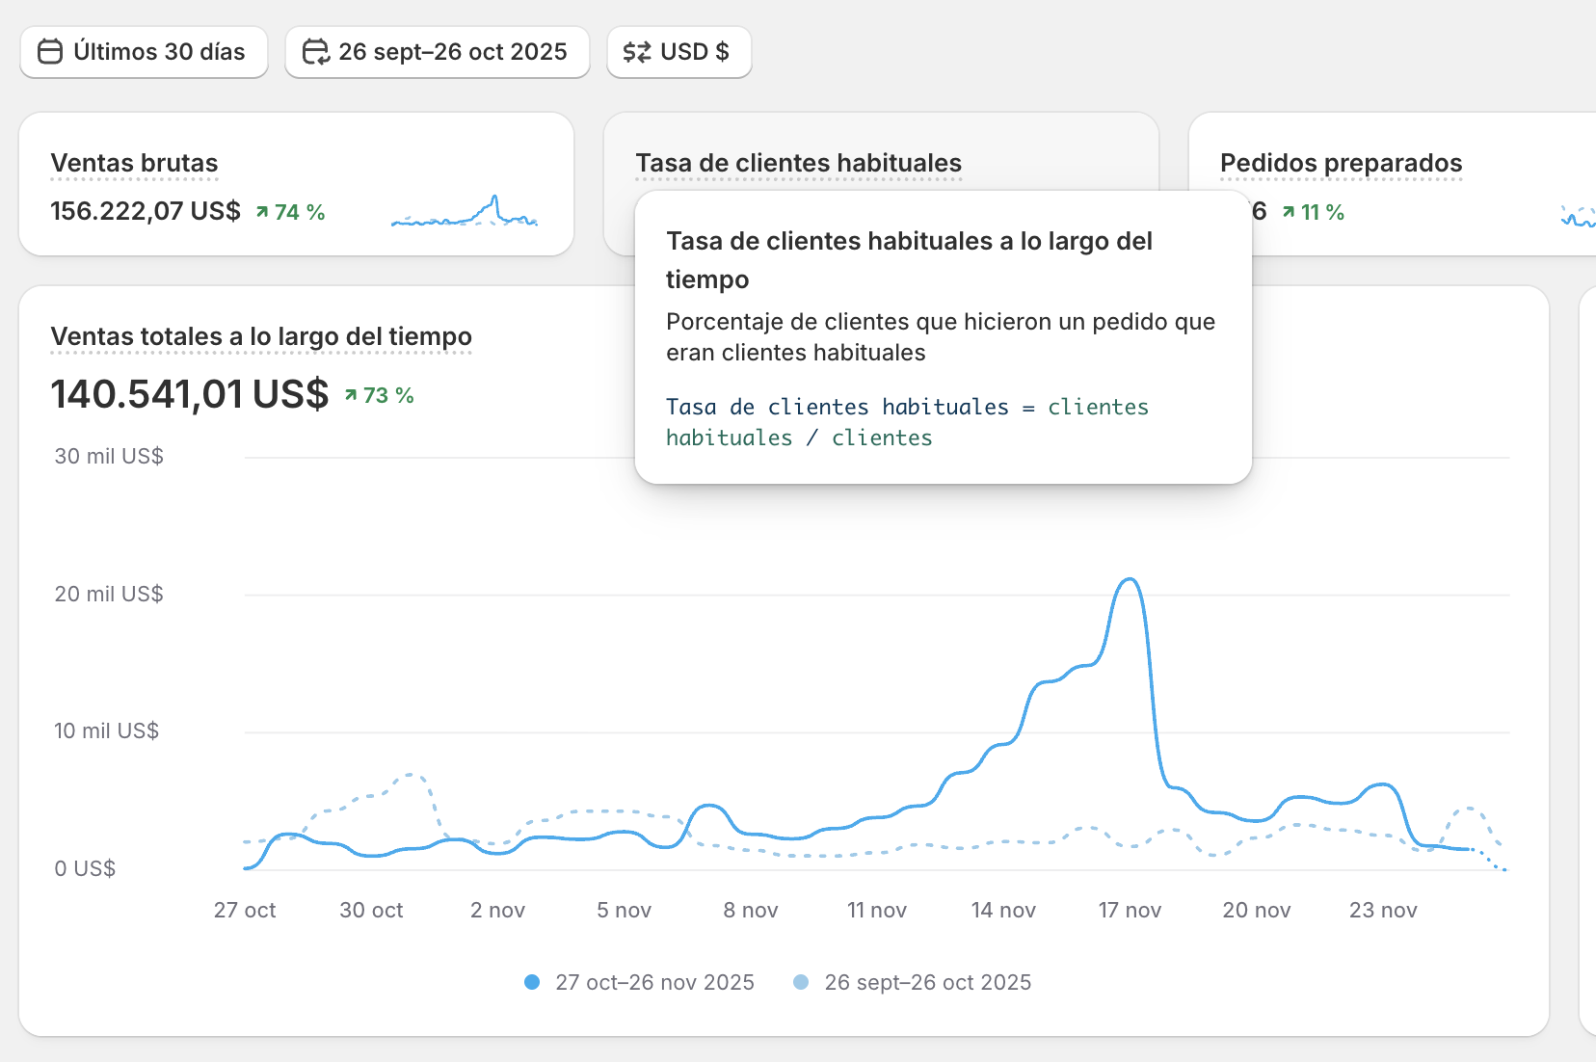
Task: Click the '5 nov' x-axis label
Action: tap(624, 910)
